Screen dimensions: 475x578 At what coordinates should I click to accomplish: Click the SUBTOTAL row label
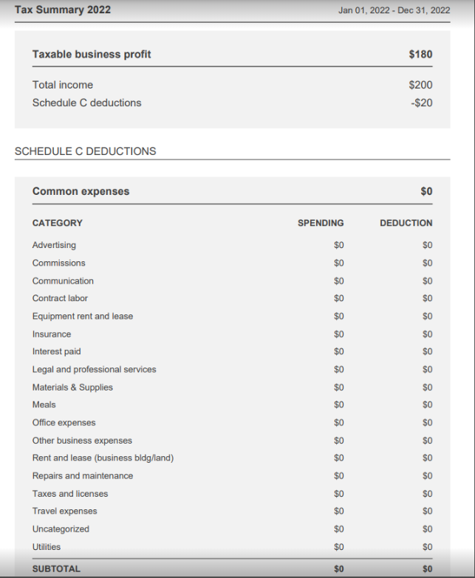56,569
